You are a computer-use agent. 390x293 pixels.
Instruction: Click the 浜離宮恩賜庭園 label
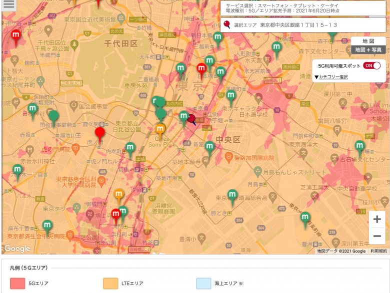(x=163, y=209)
